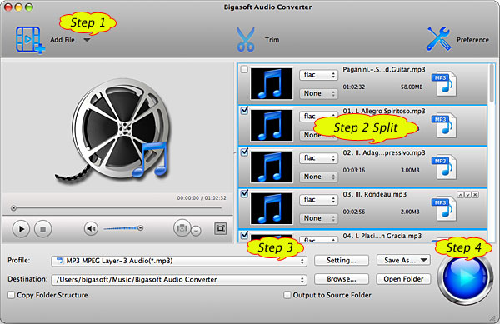Click the Add File label
500x324 pixels.
(x=62, y=40)
